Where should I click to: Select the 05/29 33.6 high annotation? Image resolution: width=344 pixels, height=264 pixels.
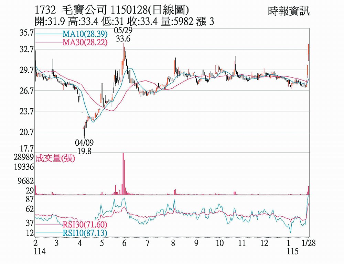(123, 35)
